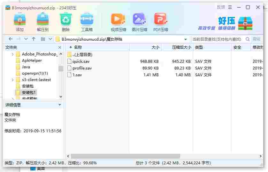This screenshot has width=268, height=172.
Task: Click folder tree scroll down arrow
Action: 61,96
